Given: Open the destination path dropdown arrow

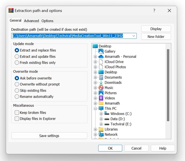Looking at the screenshot, I should (x=134, y=36).
